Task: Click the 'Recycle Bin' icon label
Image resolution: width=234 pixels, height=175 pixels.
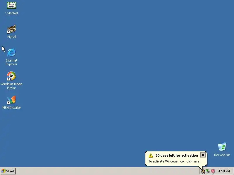Action: [x=222, y=155]
